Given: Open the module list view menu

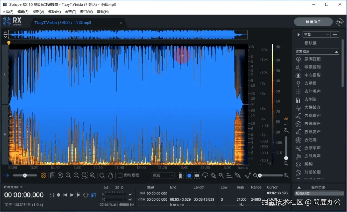Looking at the screenshot, I should point(335,34).
